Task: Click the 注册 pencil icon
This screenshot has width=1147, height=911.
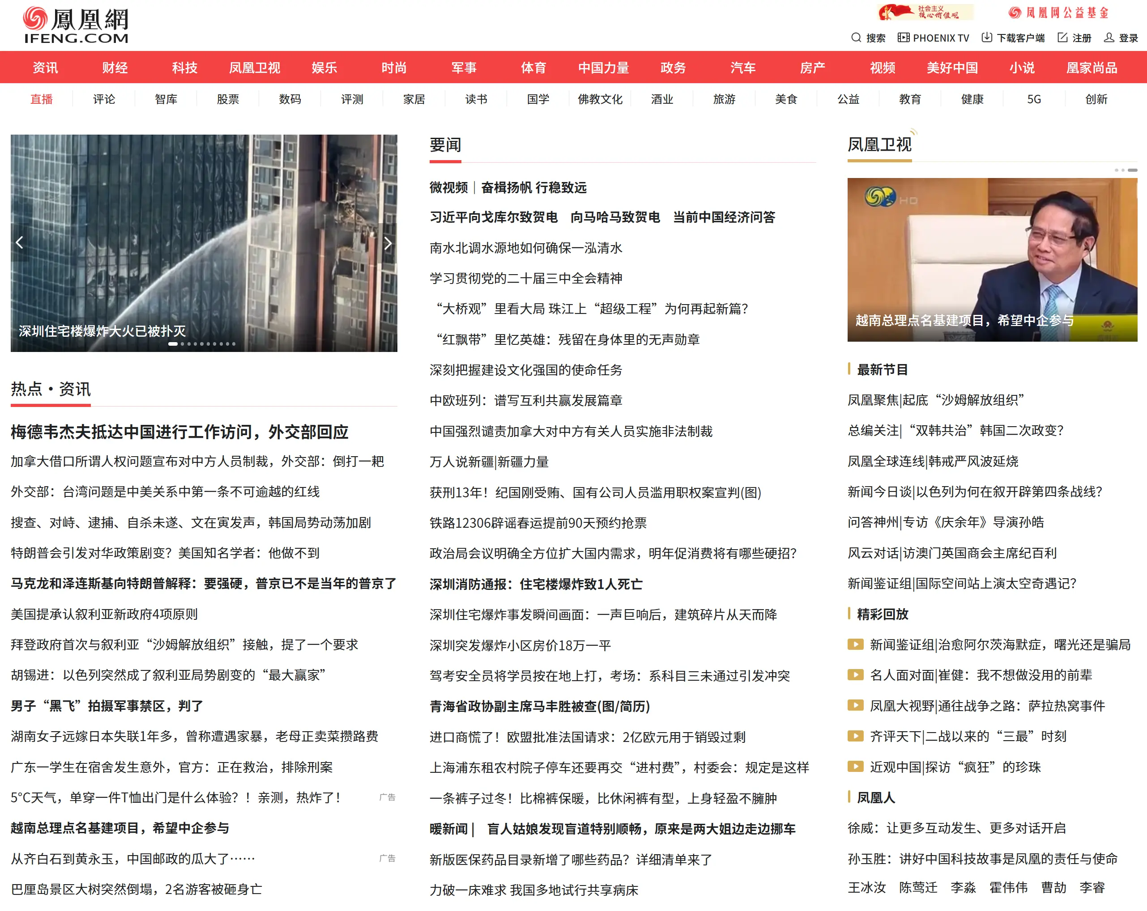Action: click(x=1062, y=38)
